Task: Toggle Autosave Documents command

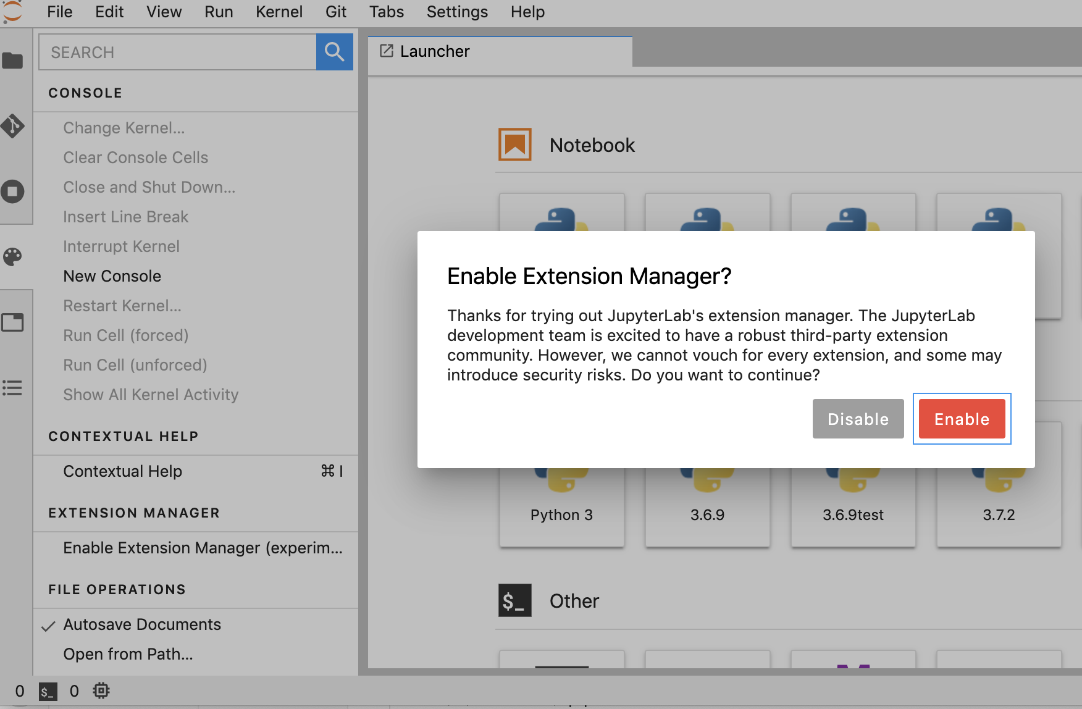Action: [x=195, y=624]
